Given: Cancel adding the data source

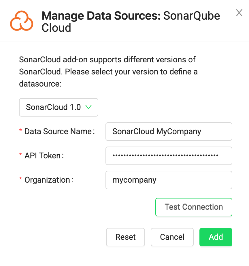Looking at the screenshot, I should 172,237.
